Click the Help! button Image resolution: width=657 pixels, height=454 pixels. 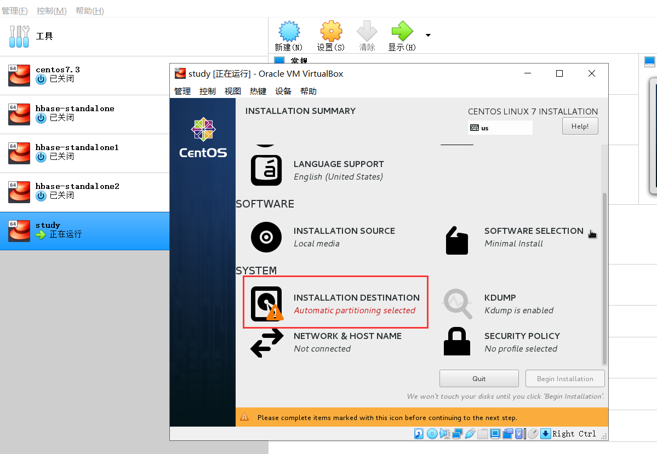tap(580, 125)
